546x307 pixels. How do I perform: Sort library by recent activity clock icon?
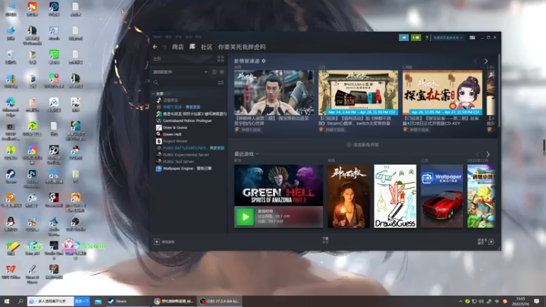214,72
